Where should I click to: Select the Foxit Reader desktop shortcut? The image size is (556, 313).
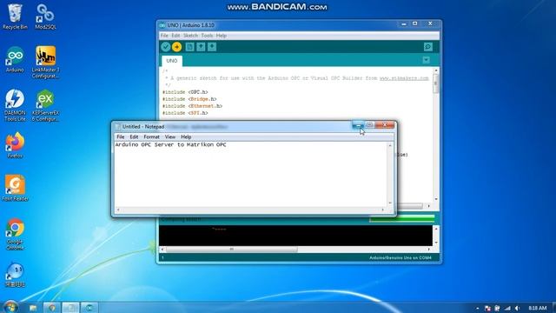click(15, 188)
